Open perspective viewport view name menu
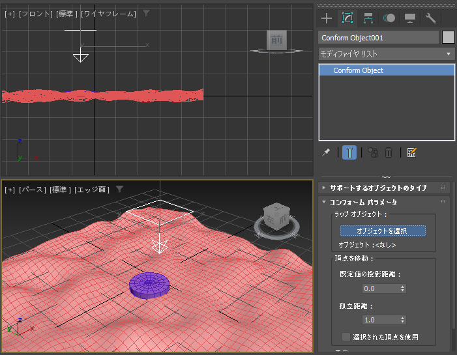 [32, 190]
